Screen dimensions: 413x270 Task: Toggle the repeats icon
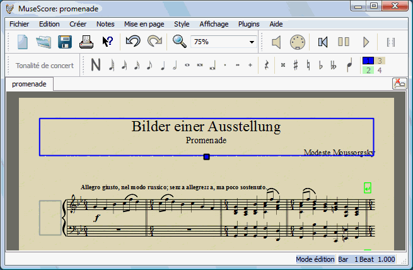391,42
